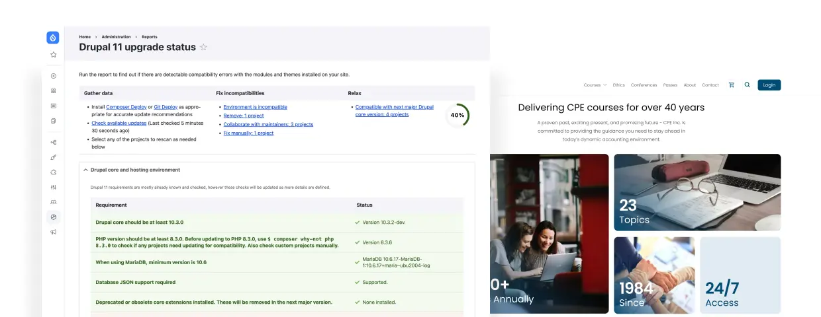Click the 'None installed.' status cell
Screen dimensions: 821x317
coord(379,302)
